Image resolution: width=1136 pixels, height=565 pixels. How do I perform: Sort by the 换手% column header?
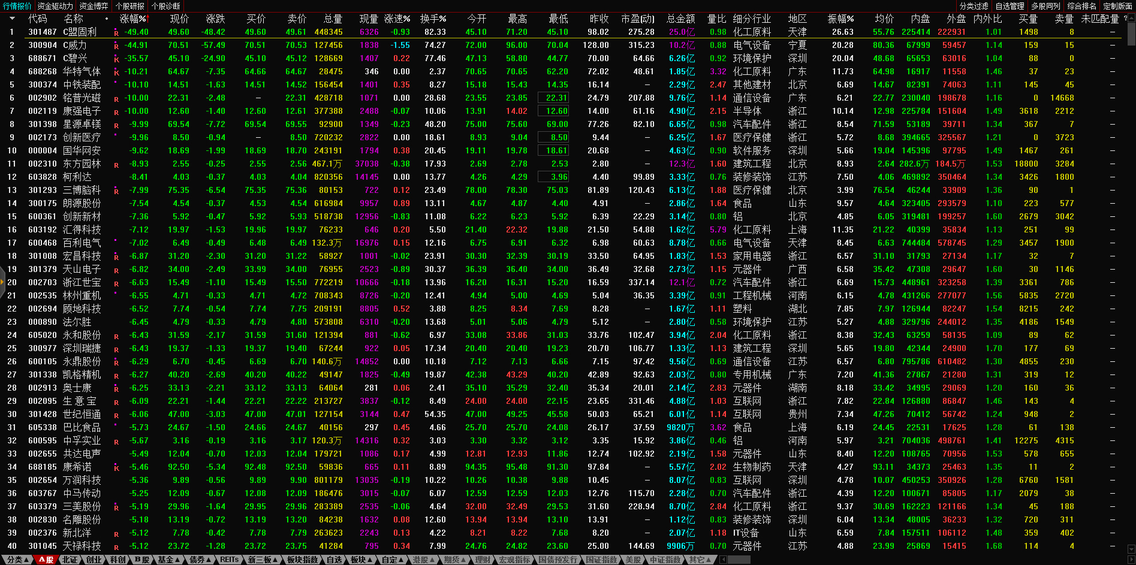pos(433,19)
